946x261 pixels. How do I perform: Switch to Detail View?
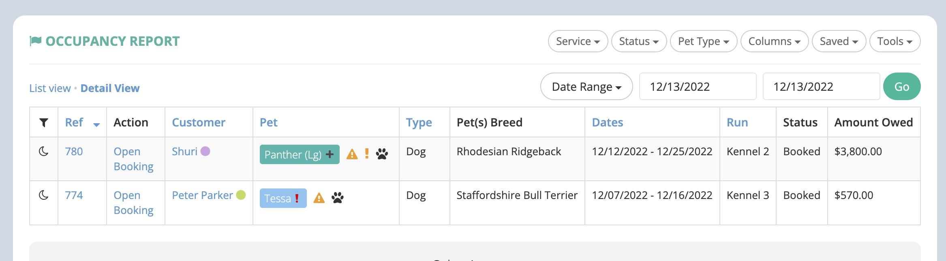(x=110, y=88)
